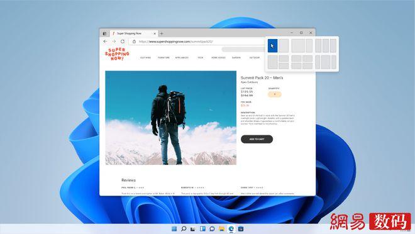Screen dimensions: 415x234
Task: Reload the page with the refresh icon
Action: 123,42
